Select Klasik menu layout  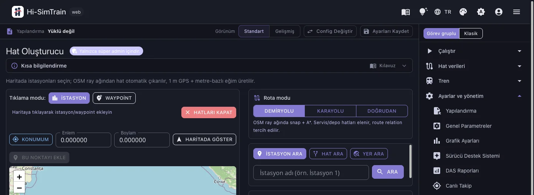pos(471,34)
